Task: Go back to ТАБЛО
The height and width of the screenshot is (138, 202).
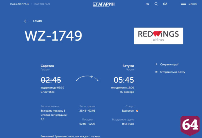Action: [37, 21]
